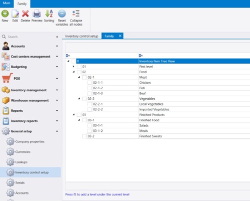Click the Edit pencil icon
The image size is (250, 201).
click(x=15, y=14)
